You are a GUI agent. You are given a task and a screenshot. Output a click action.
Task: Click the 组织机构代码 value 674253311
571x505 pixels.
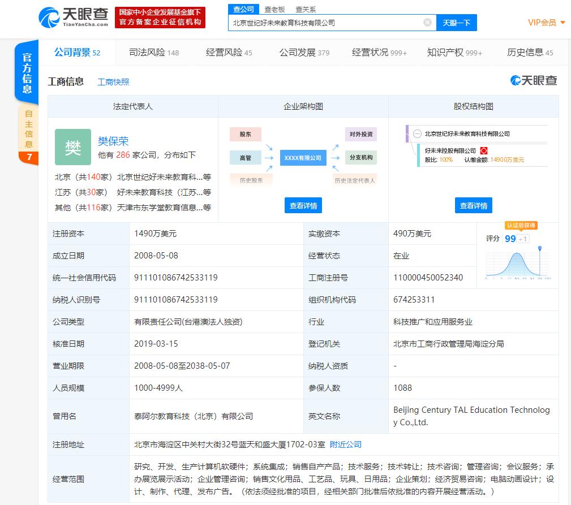[x=414, y=300]
